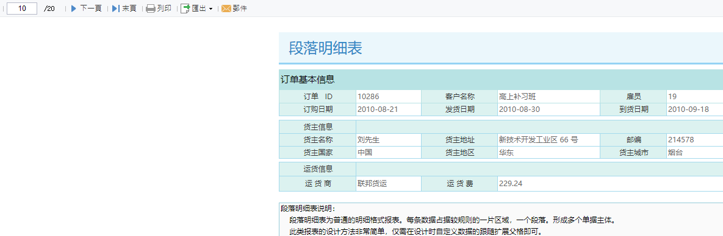Click order ID value 10286

click(389, 97)
